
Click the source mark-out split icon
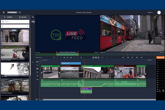[x=81, y=58]
